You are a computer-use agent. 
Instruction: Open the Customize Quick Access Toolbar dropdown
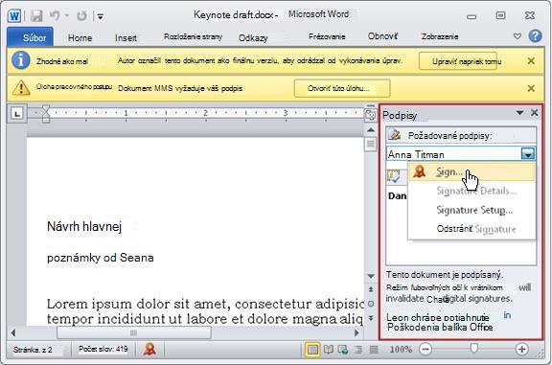(x=101, y=16)
